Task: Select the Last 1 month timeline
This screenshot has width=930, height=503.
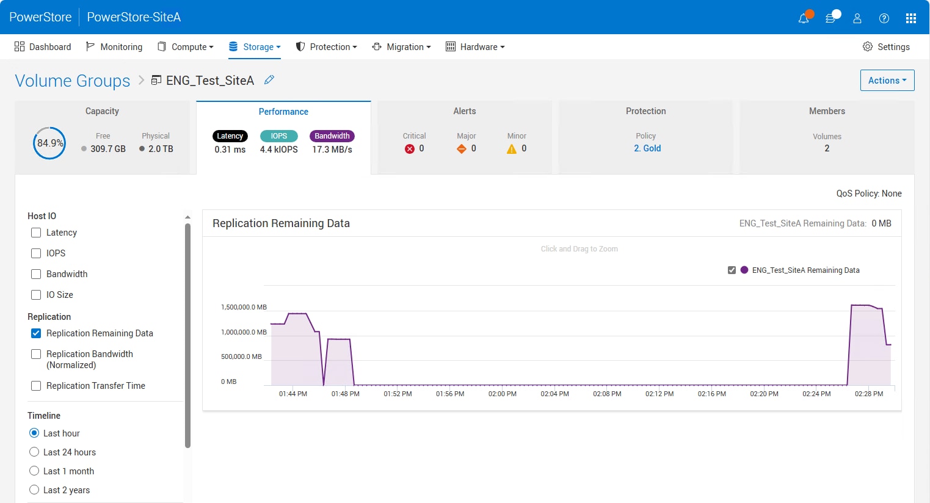Action: pyautogui.click(x=34, y=471)
